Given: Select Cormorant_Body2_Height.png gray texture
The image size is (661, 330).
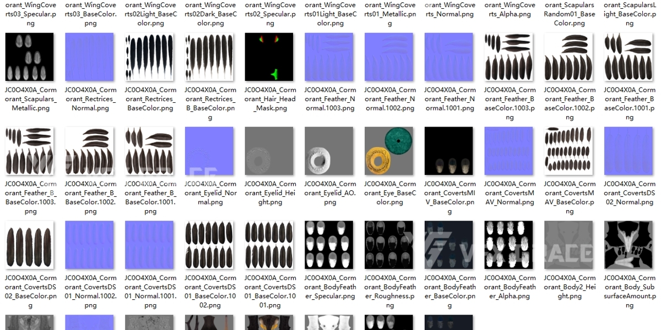Looking at the screenshot, I should pyautogui.click(x=569, y=245).
